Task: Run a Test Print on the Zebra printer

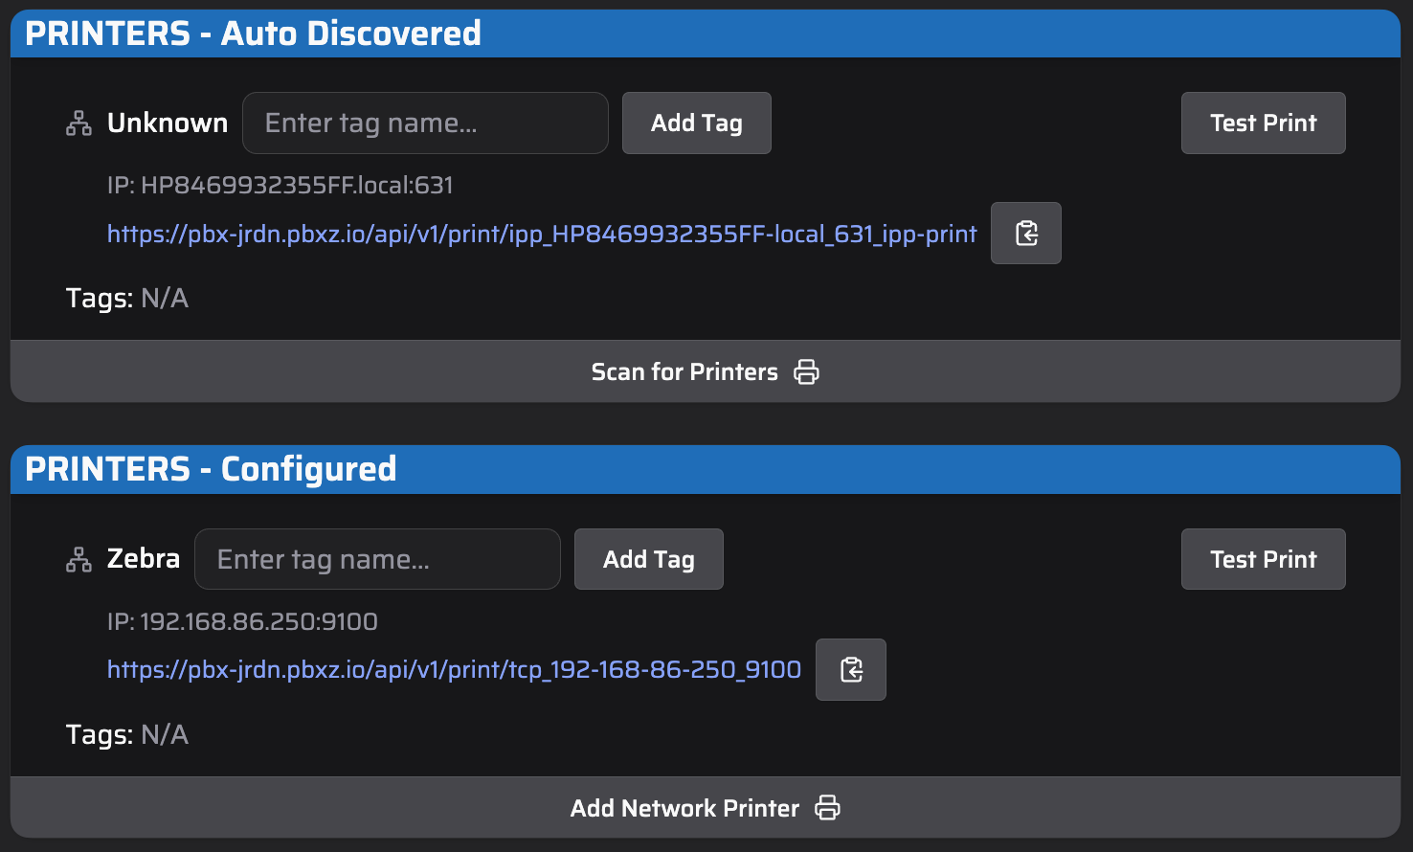Action: pyautogui.click(x=1263, y=559)
